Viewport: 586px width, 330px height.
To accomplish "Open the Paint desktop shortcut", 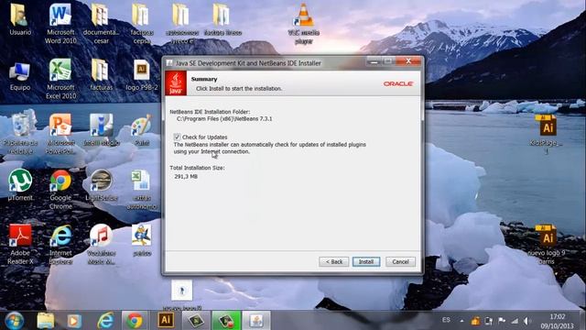I will point(142,130).
